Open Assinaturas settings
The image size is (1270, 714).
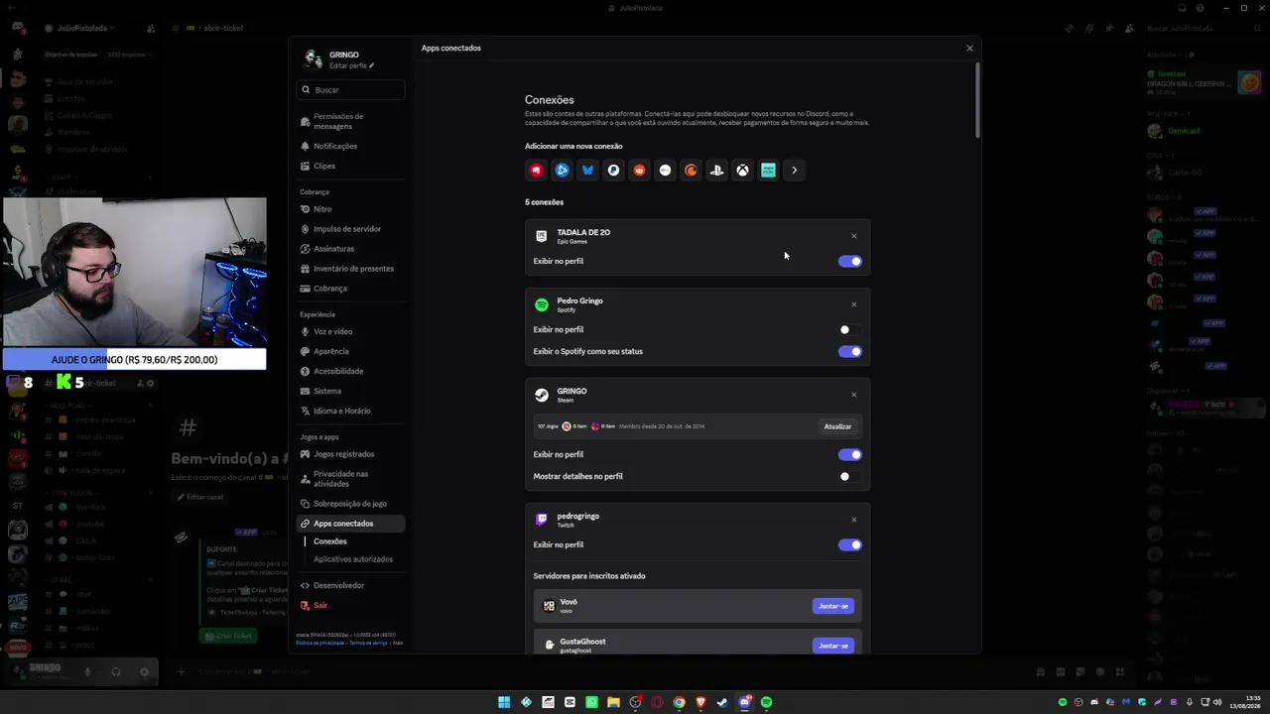point(351,249)
